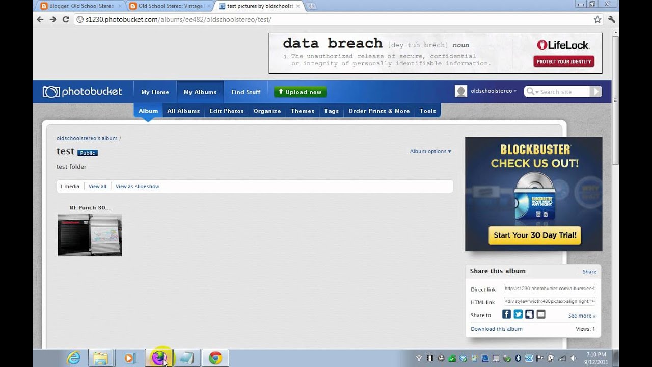652x367 pixels.
Task: Share album to Twitter
Action: [x=518, y=314]
